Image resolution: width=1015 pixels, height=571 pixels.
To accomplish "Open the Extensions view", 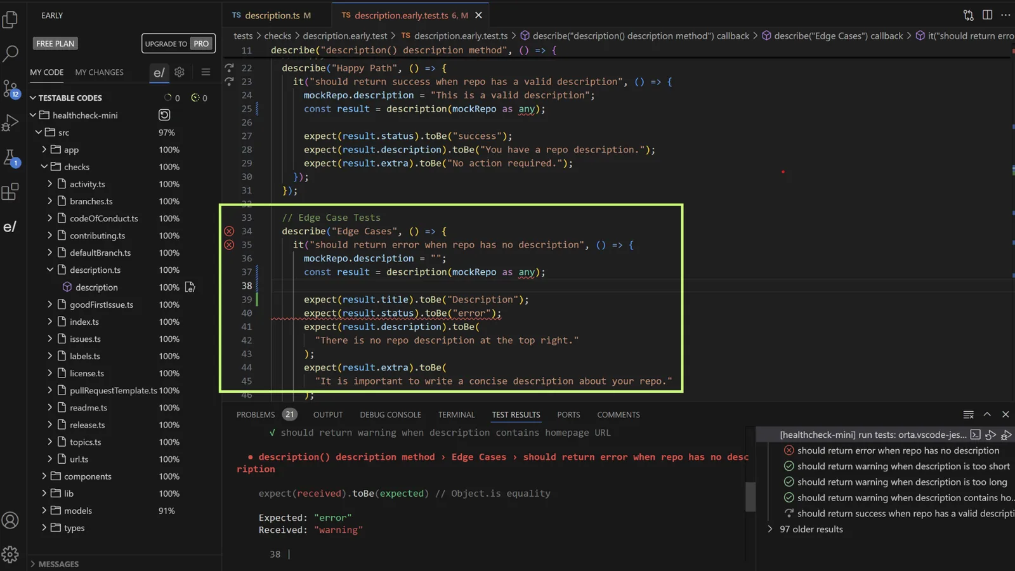I will (x=10, y=192).
